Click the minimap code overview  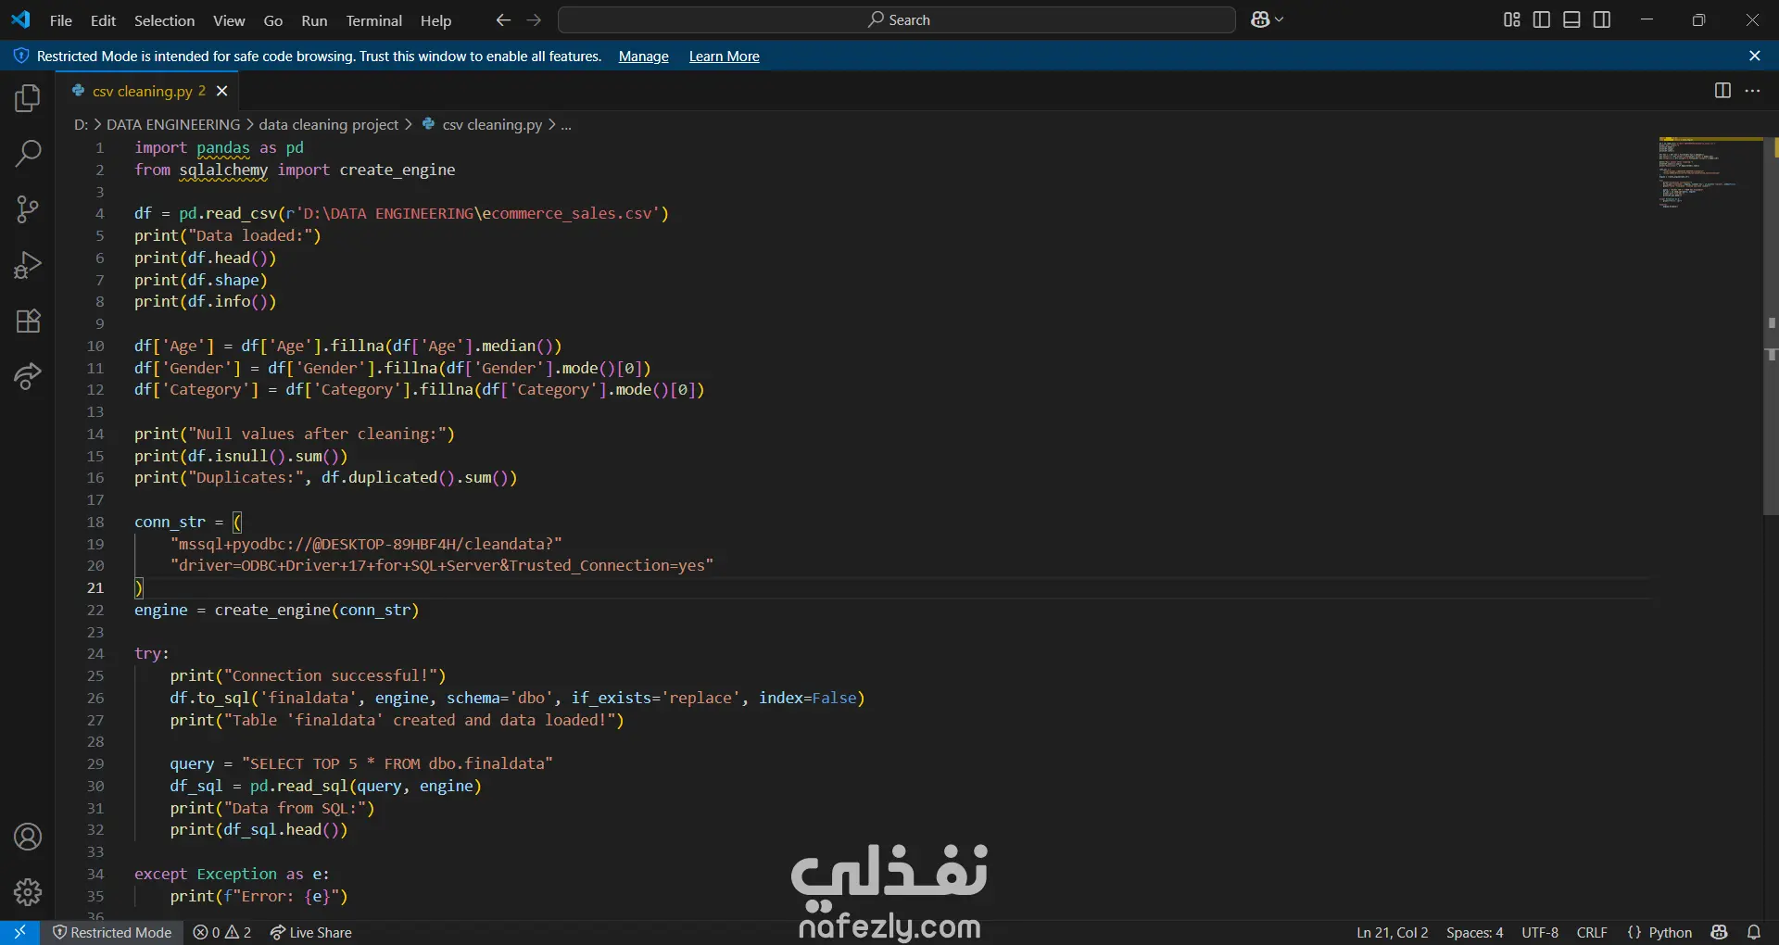point(1710,173)
